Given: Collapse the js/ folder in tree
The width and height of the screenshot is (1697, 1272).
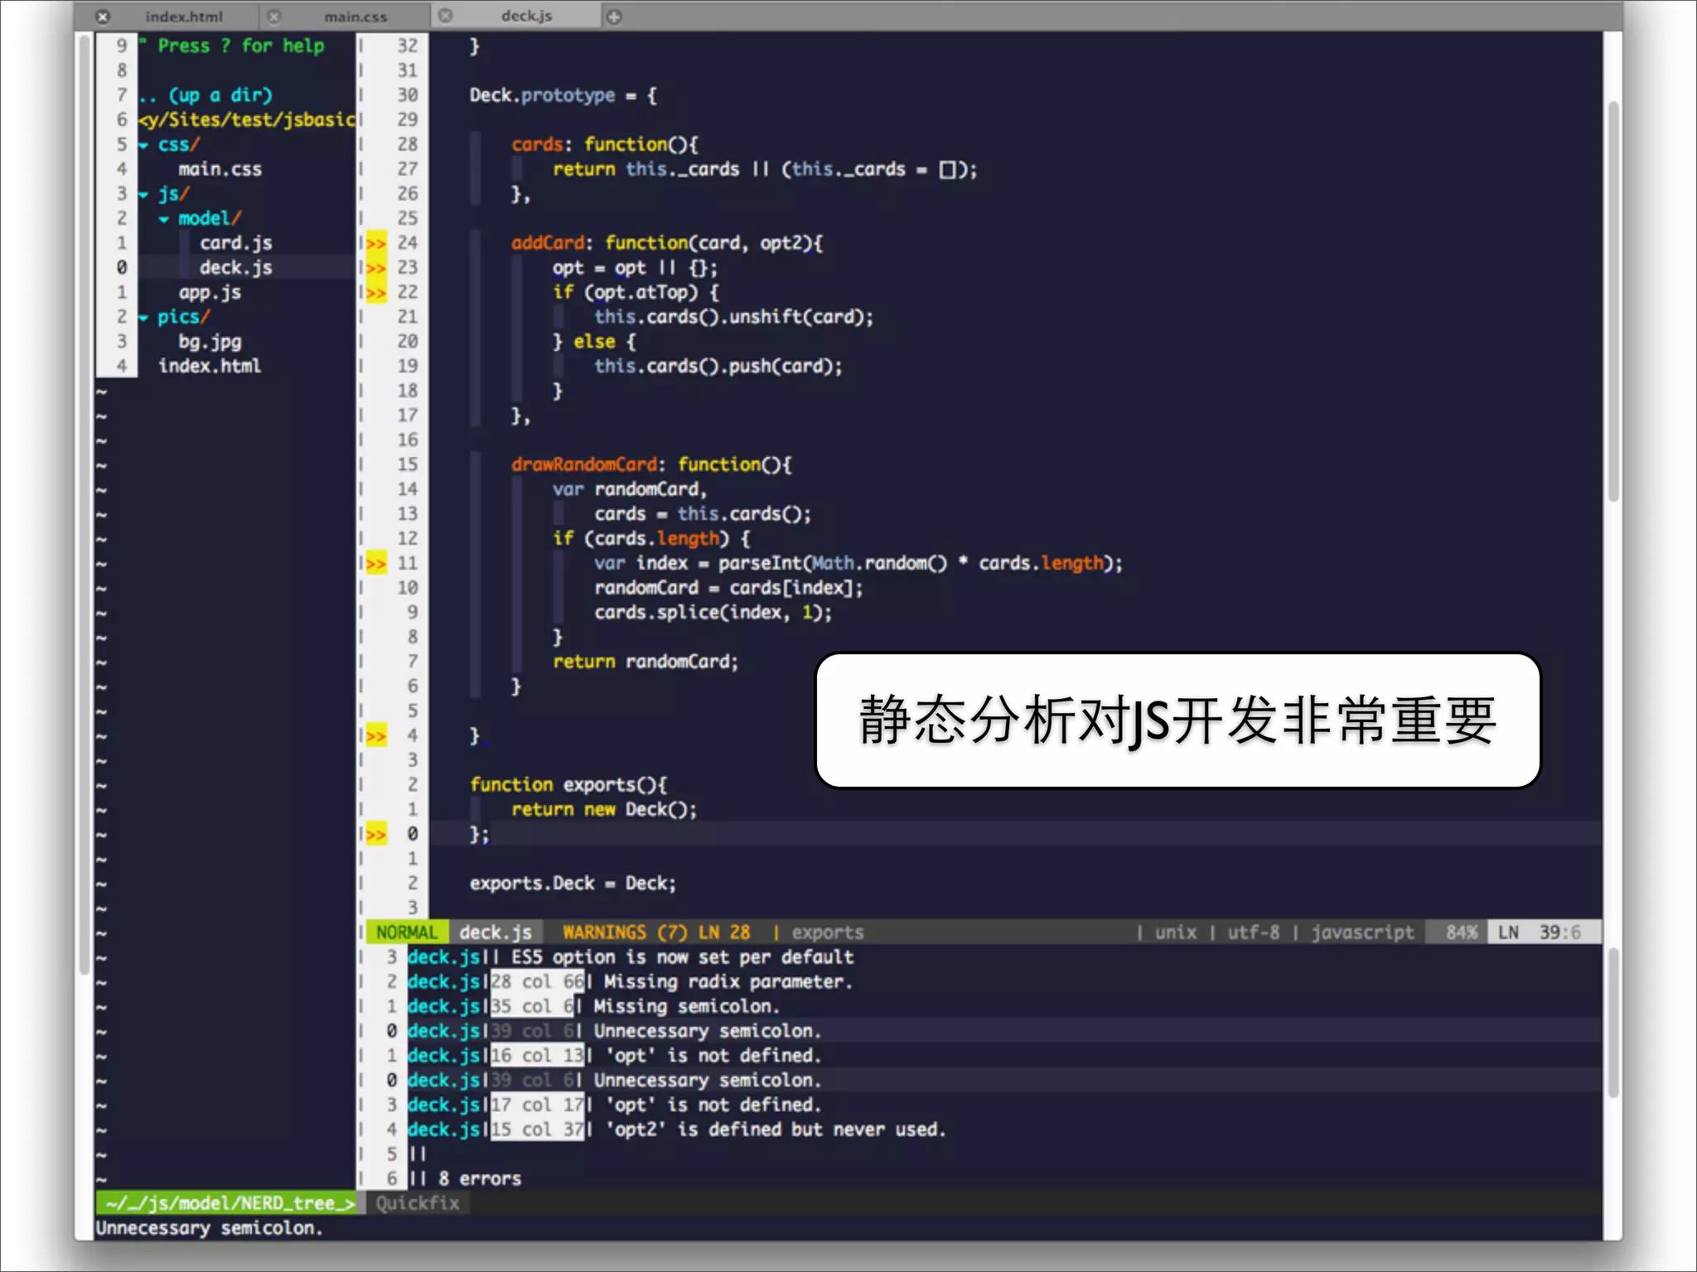Looking at the screenshot, I should pyautogui.click(x=144, y=195).
